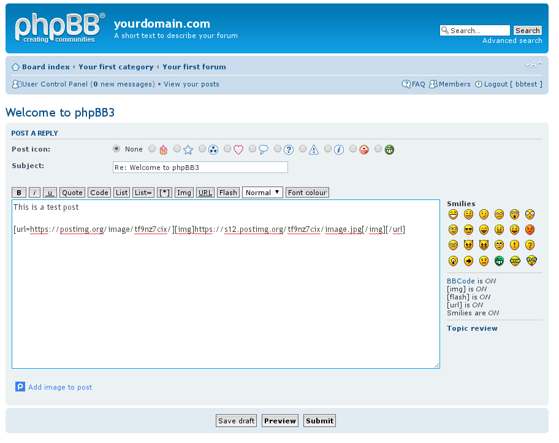Insert the Mr. Green smiley
The image size is (559, 443).
[x=499, y=260]
